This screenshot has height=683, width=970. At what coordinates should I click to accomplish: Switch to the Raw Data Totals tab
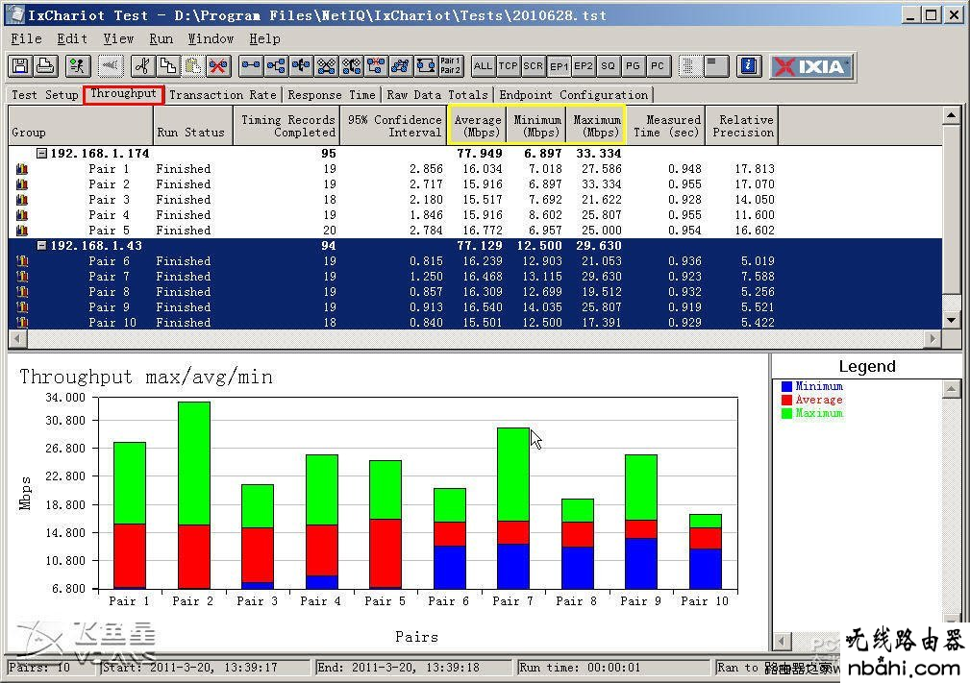436,94
